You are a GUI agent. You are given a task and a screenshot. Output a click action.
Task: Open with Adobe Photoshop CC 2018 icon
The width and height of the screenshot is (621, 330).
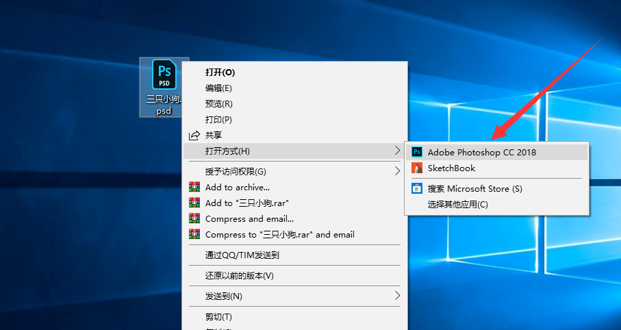pyautogui.click(x=417, y=152)
